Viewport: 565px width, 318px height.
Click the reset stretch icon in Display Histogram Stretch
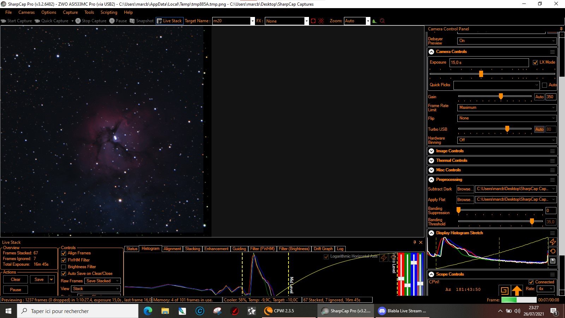point(553,251)
